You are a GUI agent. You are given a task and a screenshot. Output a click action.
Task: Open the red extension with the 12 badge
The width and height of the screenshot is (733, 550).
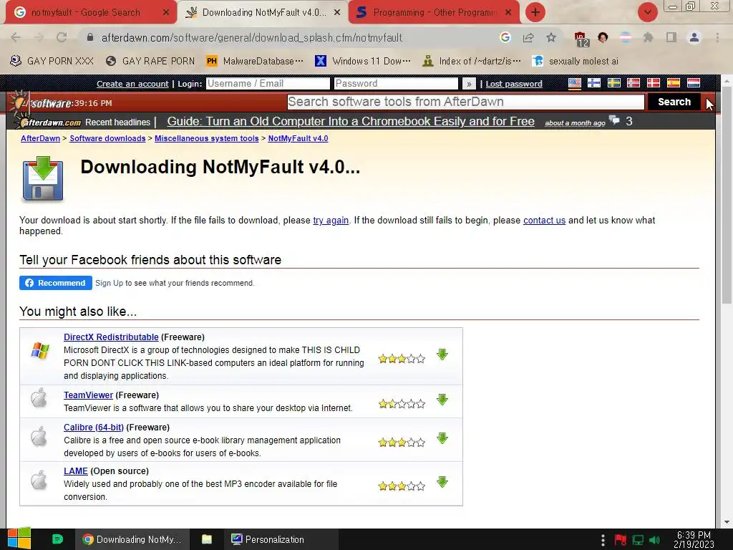click(x=581, y=39)
